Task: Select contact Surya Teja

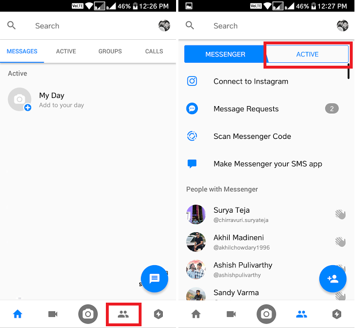Action: click(x=266, y=214)
